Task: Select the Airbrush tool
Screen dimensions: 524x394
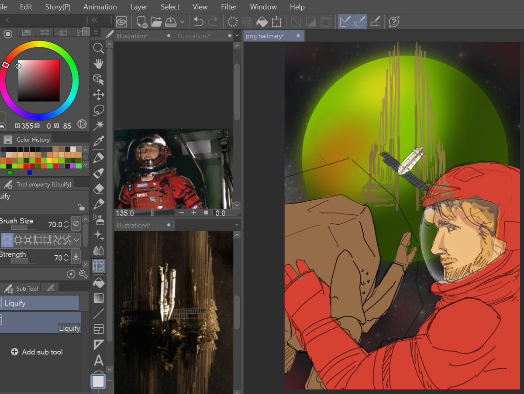Action: [99, 219]
